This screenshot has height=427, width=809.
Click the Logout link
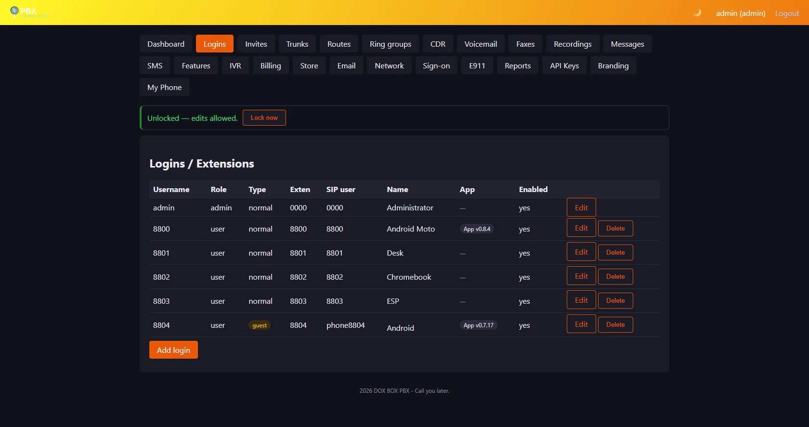click(x=787, y=13)
